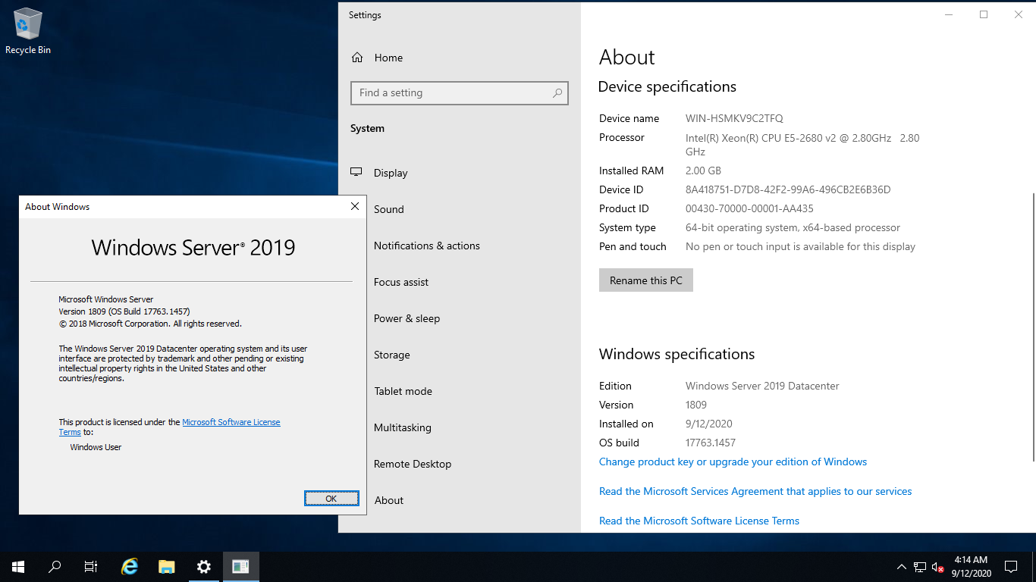The height and width of the screenshot is (582, 1036).
Task: Open the Microsoft Services Agreement link
Action: coord(755,491)
